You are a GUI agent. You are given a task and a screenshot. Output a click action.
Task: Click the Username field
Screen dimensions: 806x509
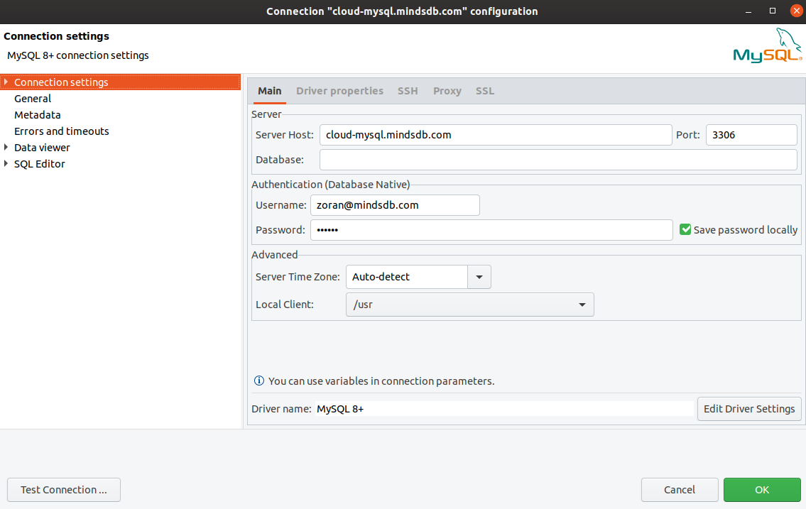(x=395, y=205)
